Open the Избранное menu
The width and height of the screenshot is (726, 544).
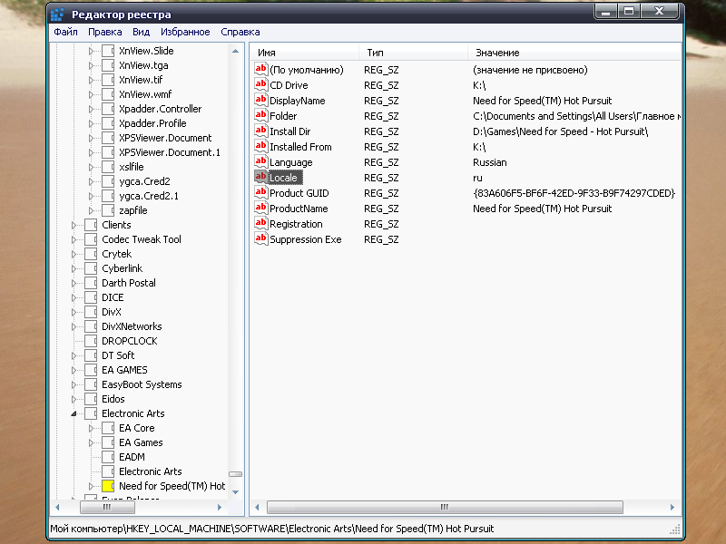tap(185, 32)
